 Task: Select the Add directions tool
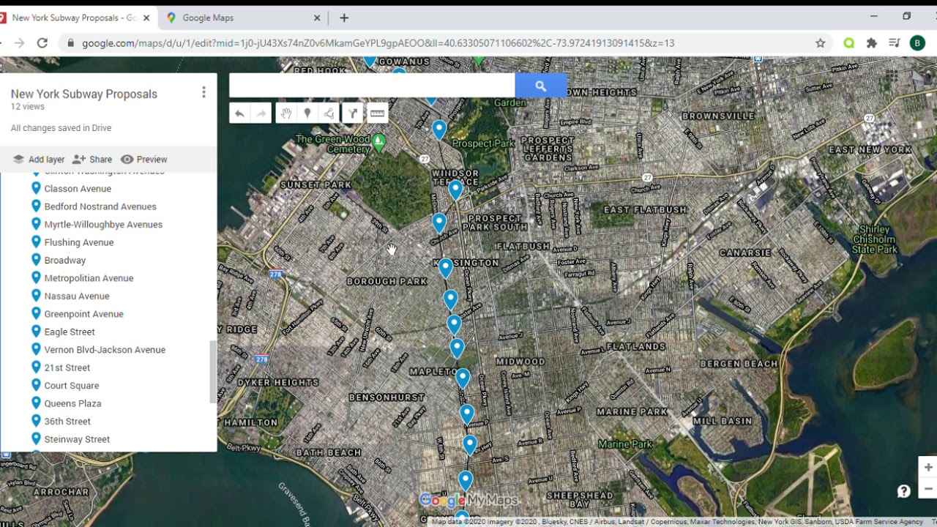coord(352,113)
